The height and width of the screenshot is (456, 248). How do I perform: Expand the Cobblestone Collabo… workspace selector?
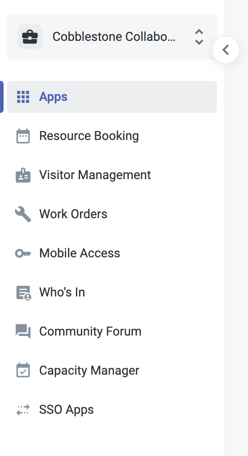coord(112,37)
